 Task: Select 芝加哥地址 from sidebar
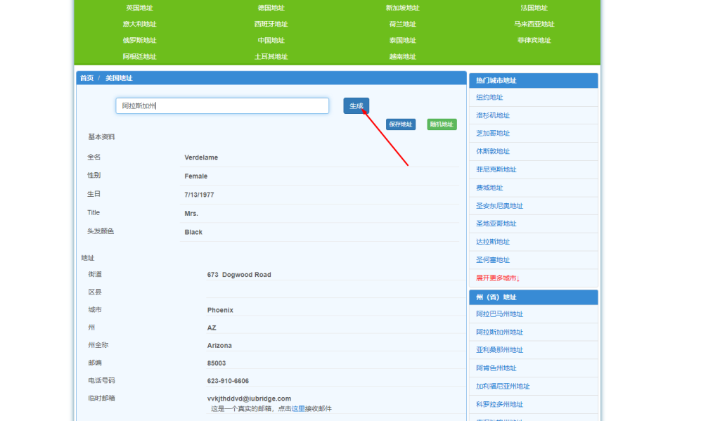click(x=493, y=133)
